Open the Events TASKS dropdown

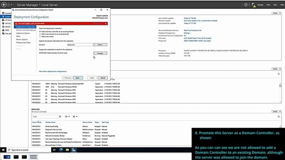pyautogui.click(x=277, y=69)
